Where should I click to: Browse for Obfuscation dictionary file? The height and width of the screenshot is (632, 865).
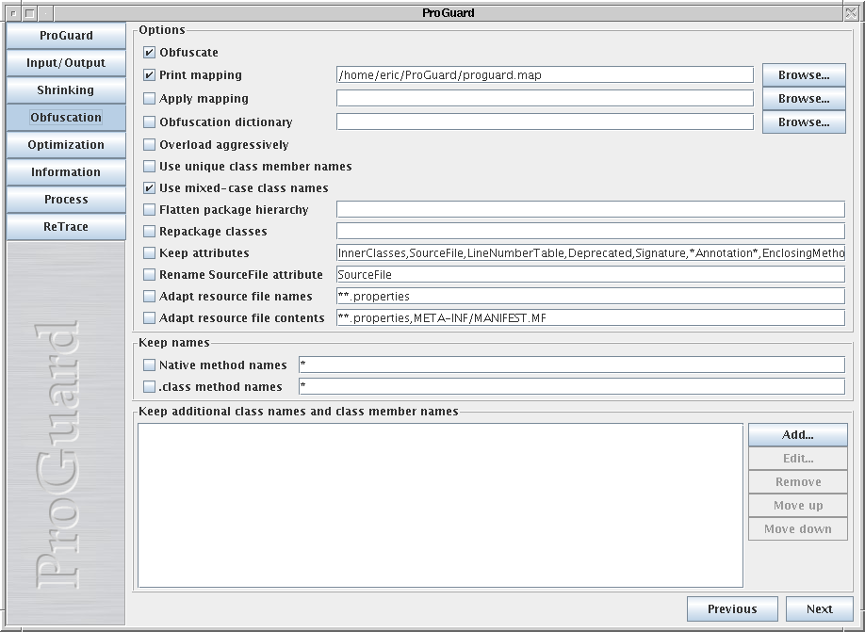point(803,122)
